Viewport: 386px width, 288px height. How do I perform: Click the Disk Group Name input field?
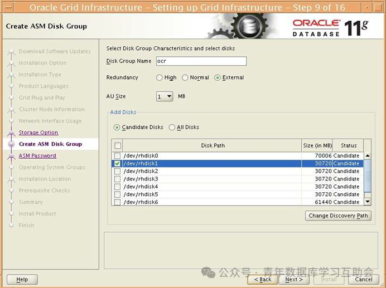(201, 61)
